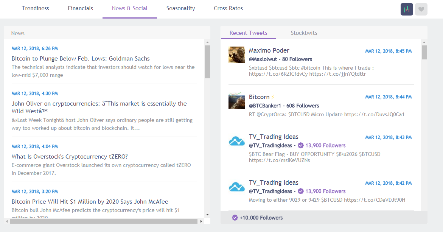Switch to the Trendiness tab

(35, 8)
